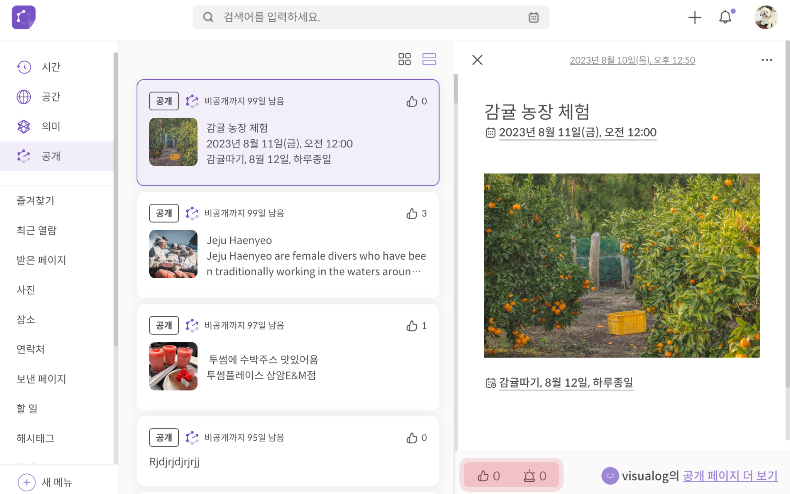Click 공개 페이지 더 보기 link
790x494 pixels.
[730, 476]
